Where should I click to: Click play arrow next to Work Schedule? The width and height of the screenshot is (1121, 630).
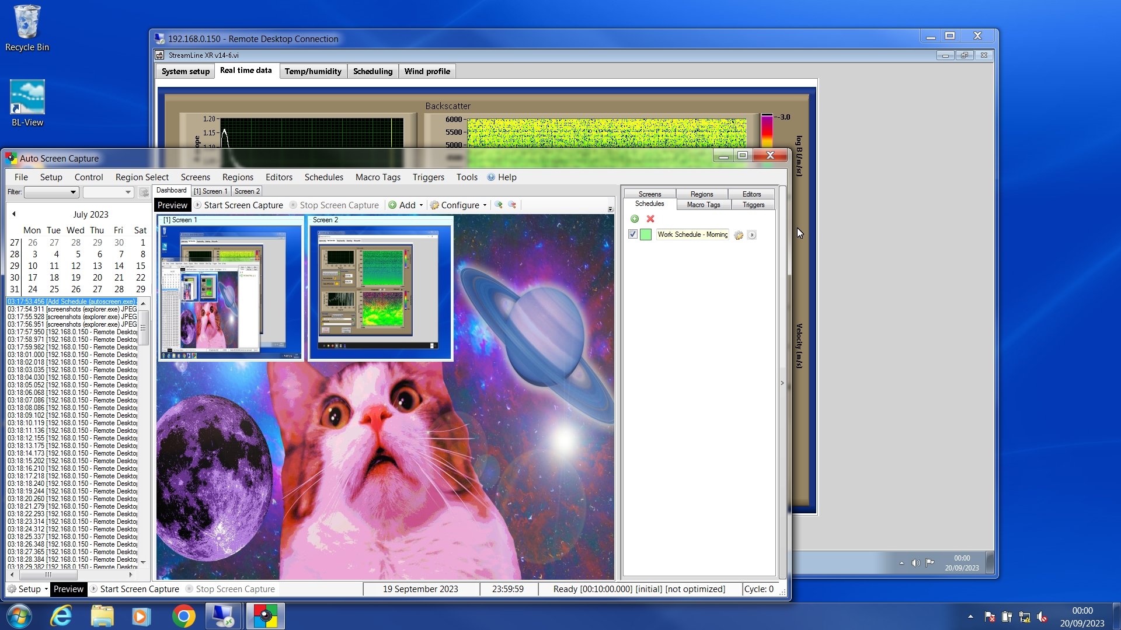click(752, 235)
